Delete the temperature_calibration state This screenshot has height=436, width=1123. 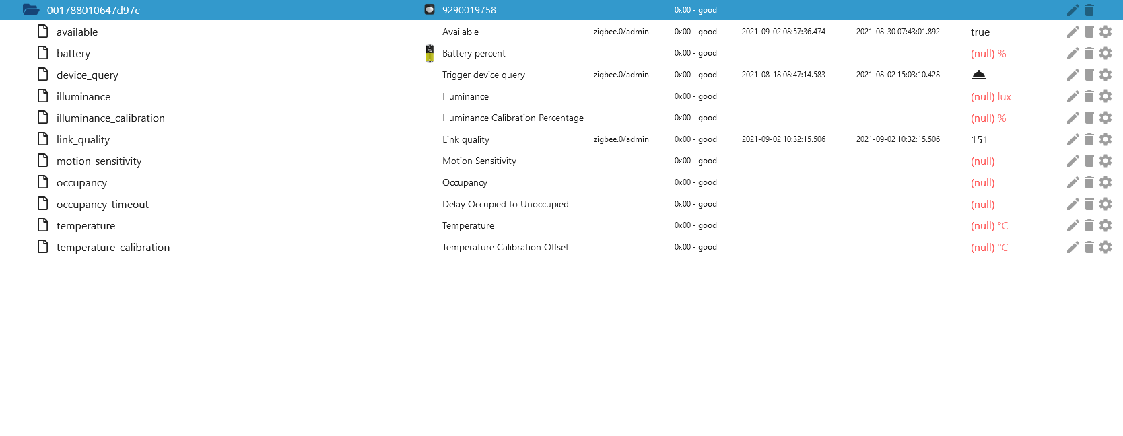coord(1089,247)
